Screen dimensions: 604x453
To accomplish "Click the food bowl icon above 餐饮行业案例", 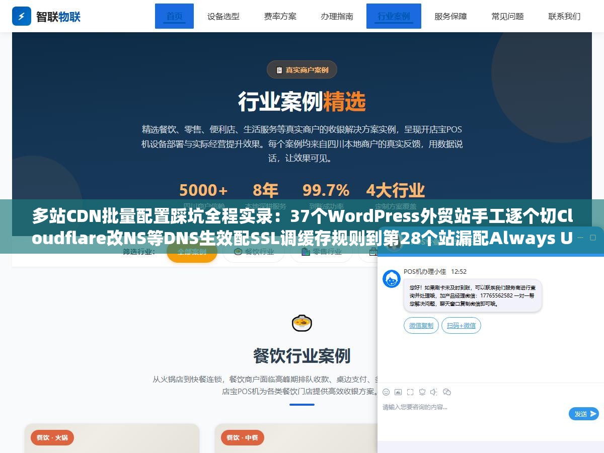I will tap(301, 323).
